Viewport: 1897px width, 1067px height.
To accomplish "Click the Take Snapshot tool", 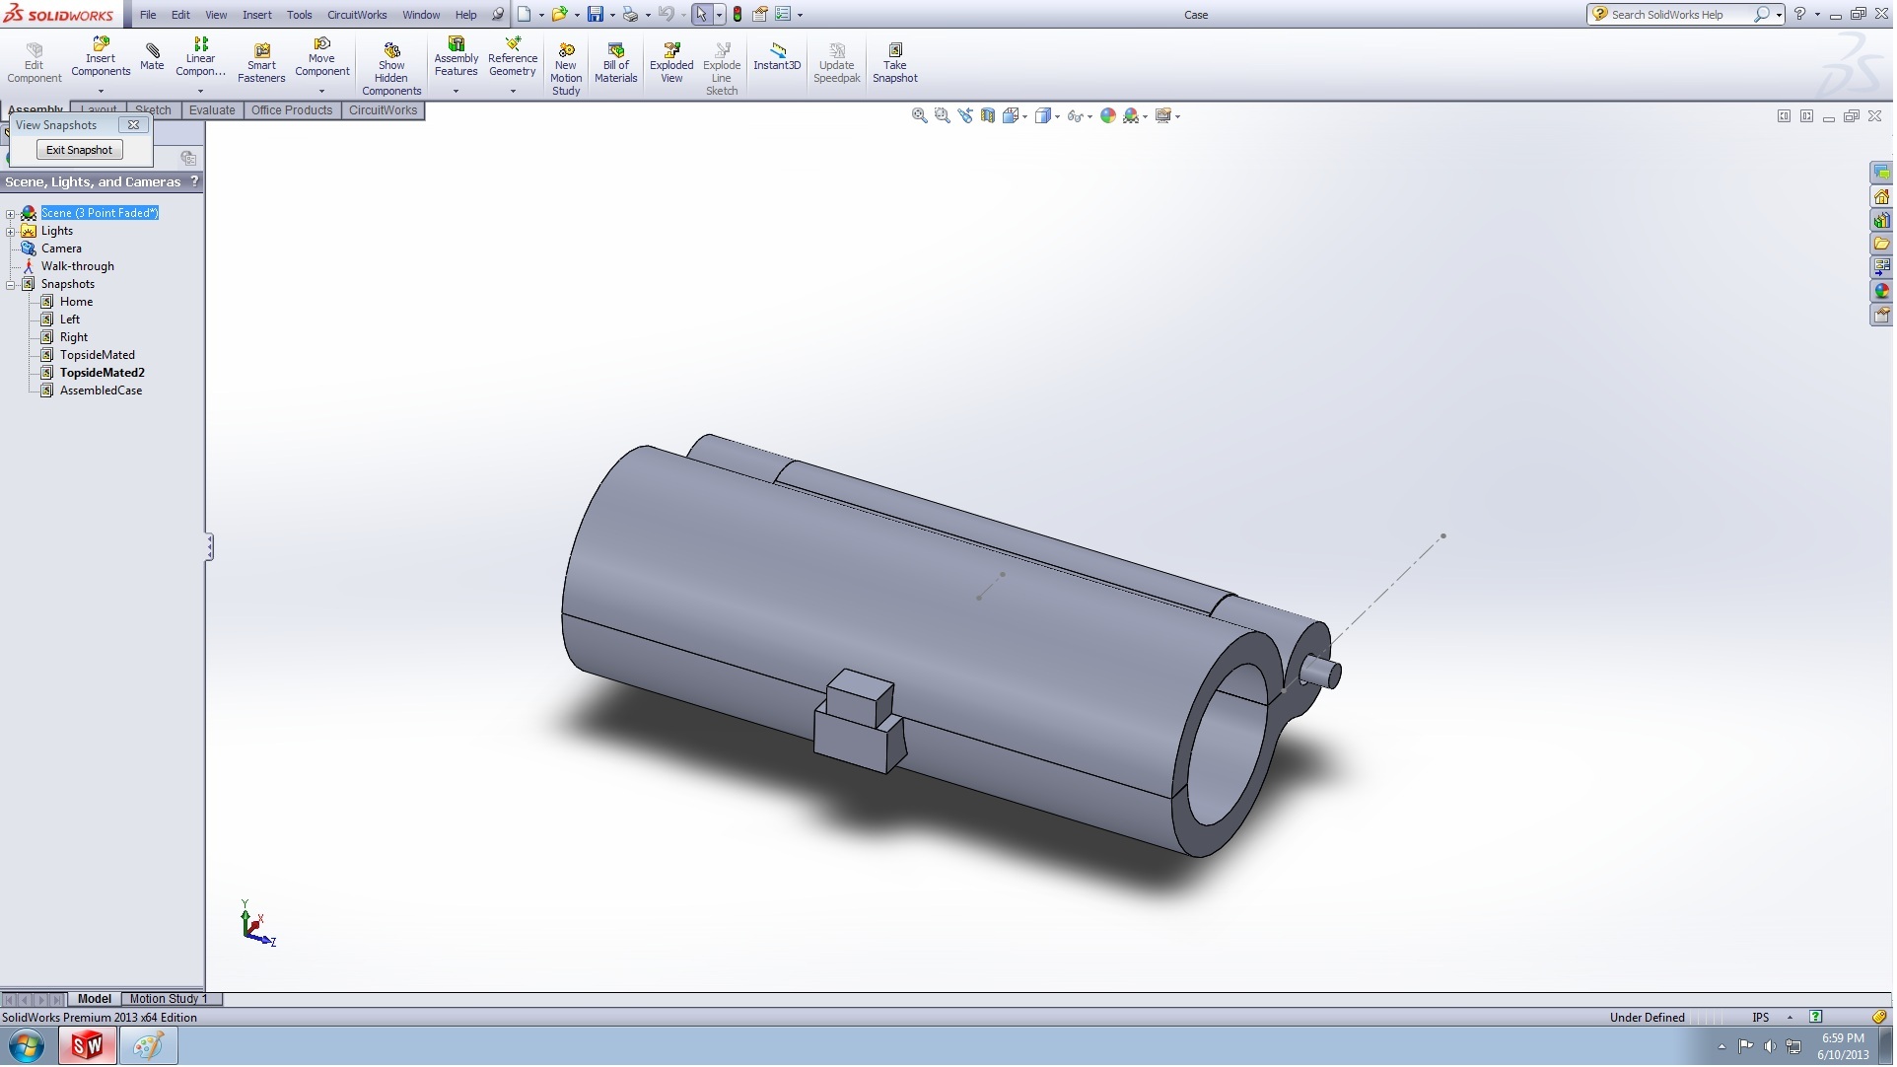I will pos(895,63).
